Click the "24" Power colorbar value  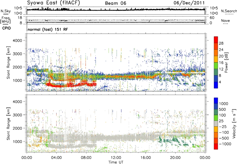point(221,50)
